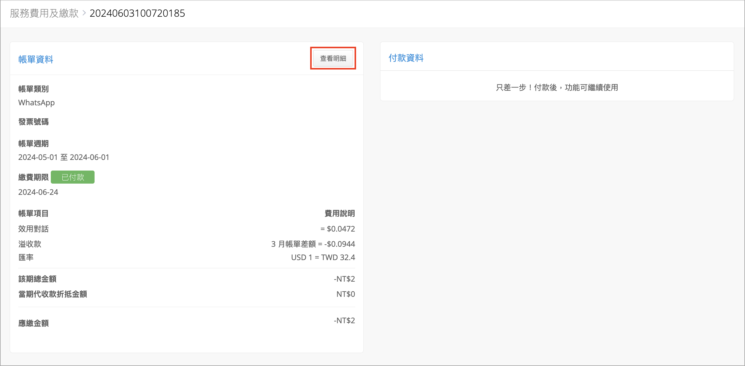Click the 溢收款 line item

[x=29, y=244]
